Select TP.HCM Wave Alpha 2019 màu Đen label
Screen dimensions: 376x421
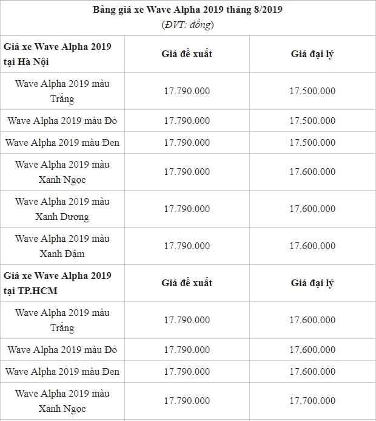pyautogui.click(x=62, y=372)
